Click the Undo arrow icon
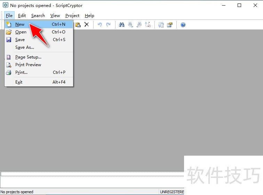The height and width of the screenshot is (195, 263). [x=99, y=25]
